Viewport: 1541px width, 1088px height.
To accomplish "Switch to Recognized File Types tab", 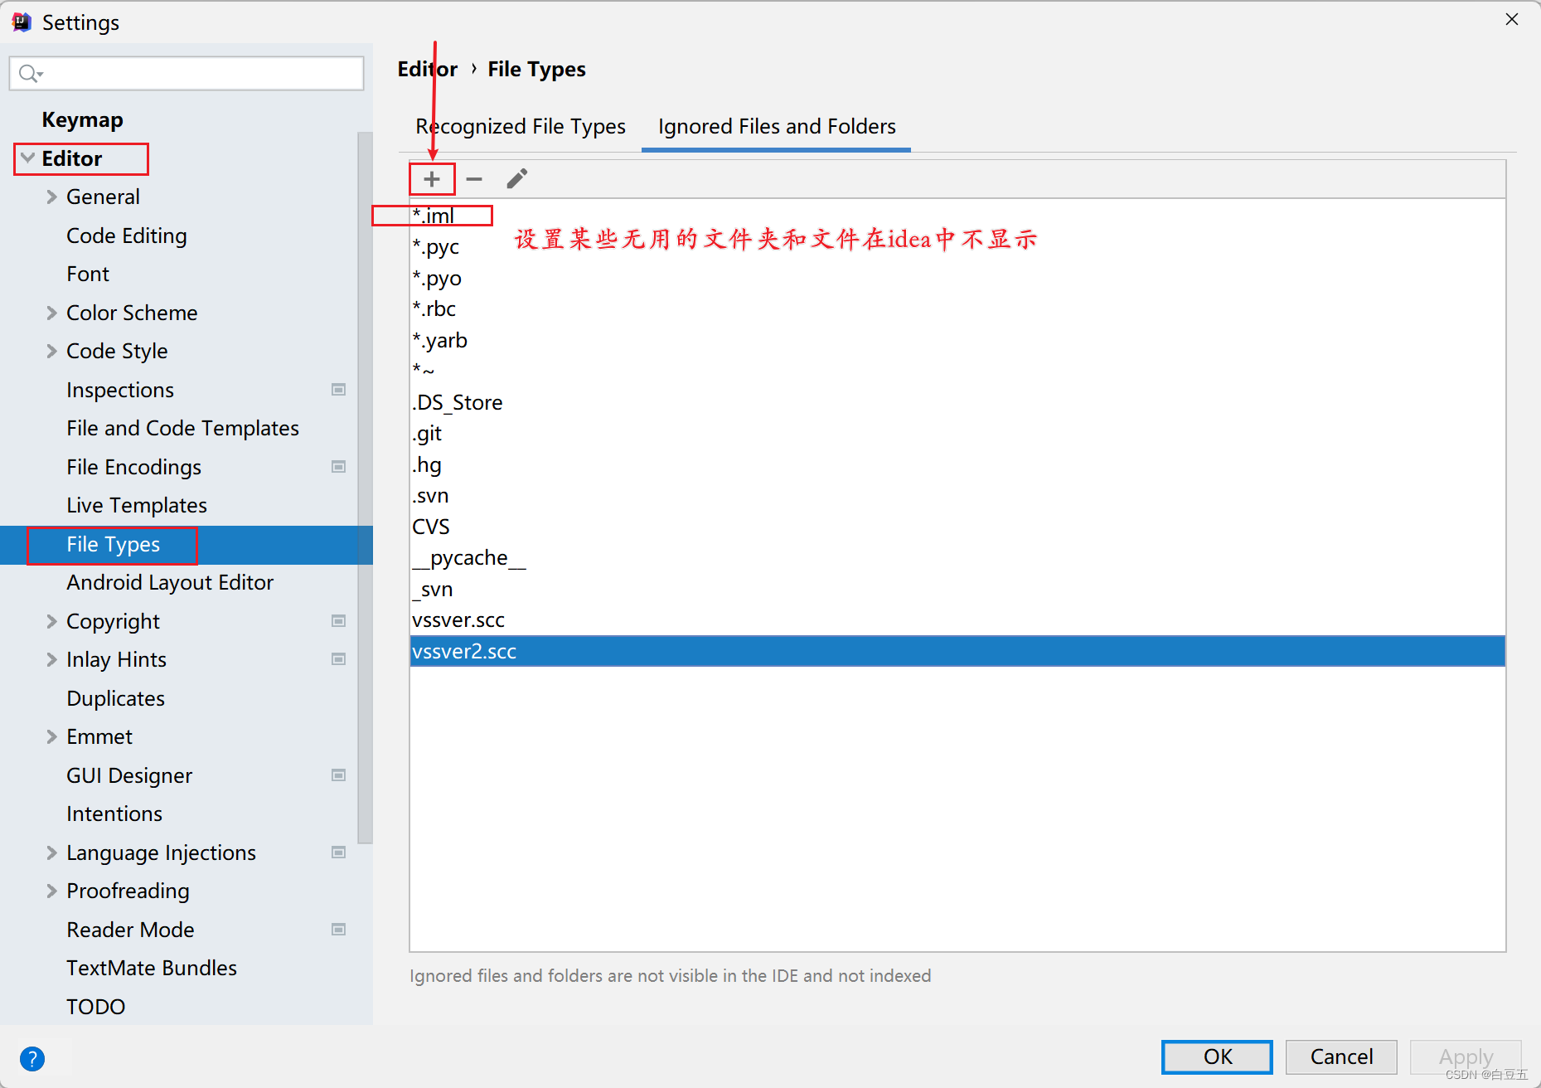I will (521, 126).
